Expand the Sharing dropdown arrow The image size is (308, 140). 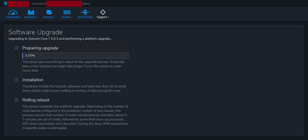click(x=54, y=17)
